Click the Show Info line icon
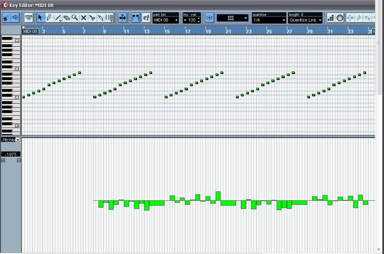384x254 pixels. pos(28,18)
